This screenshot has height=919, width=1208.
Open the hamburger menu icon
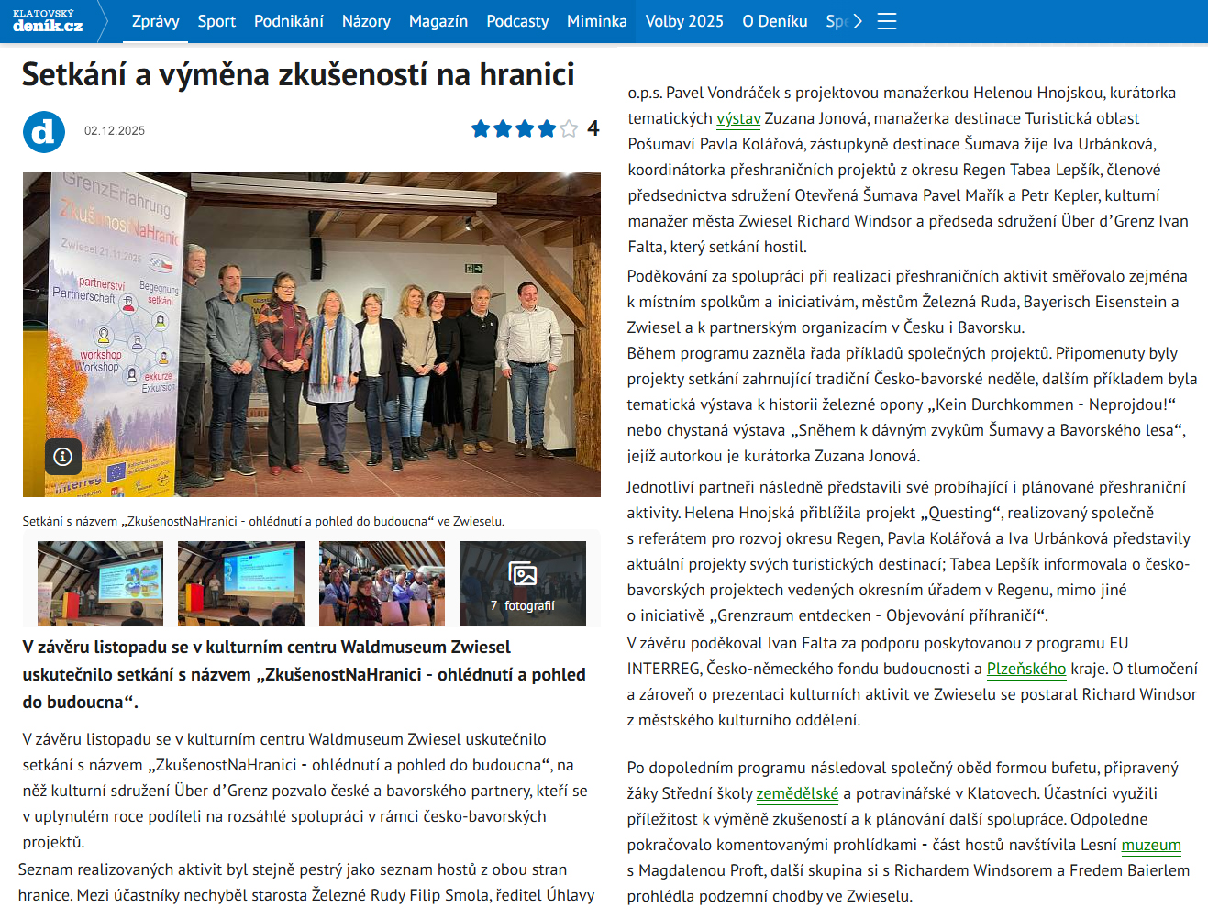(x=886, y=21)
